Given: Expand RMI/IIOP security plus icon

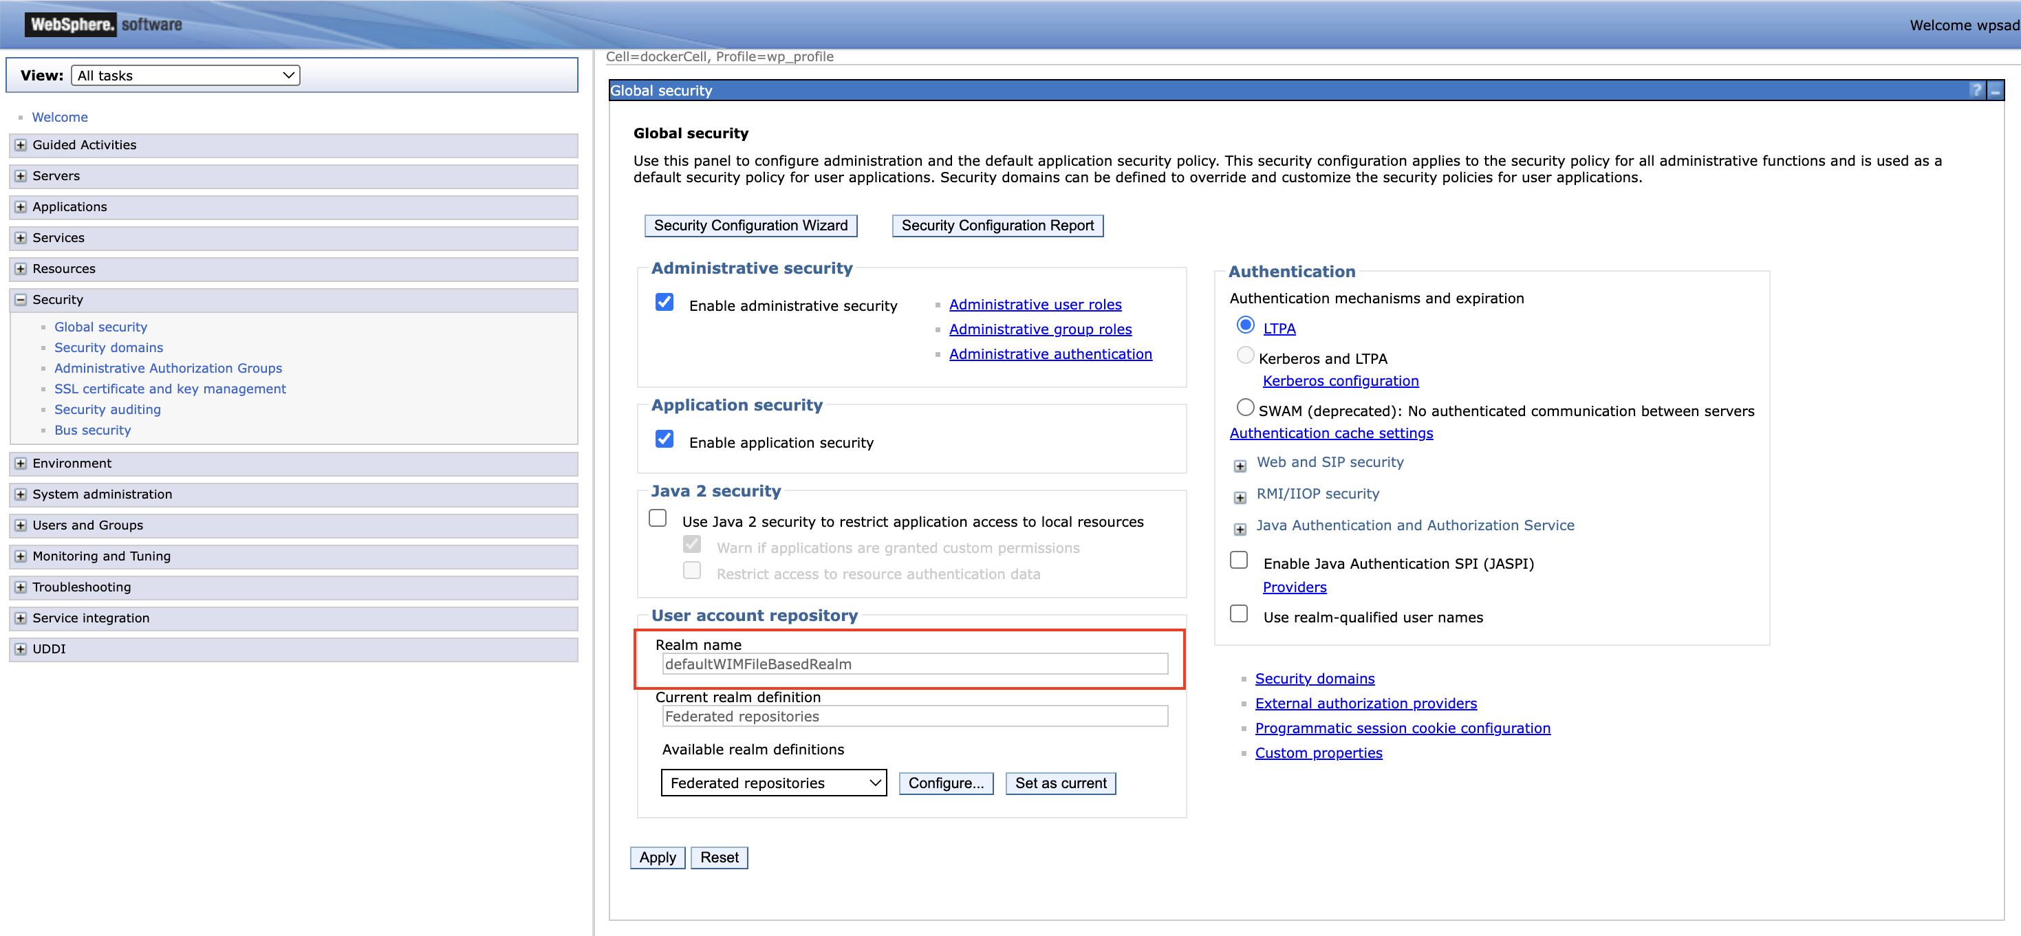Looking at the screenshot, I should coord(1240,497).
